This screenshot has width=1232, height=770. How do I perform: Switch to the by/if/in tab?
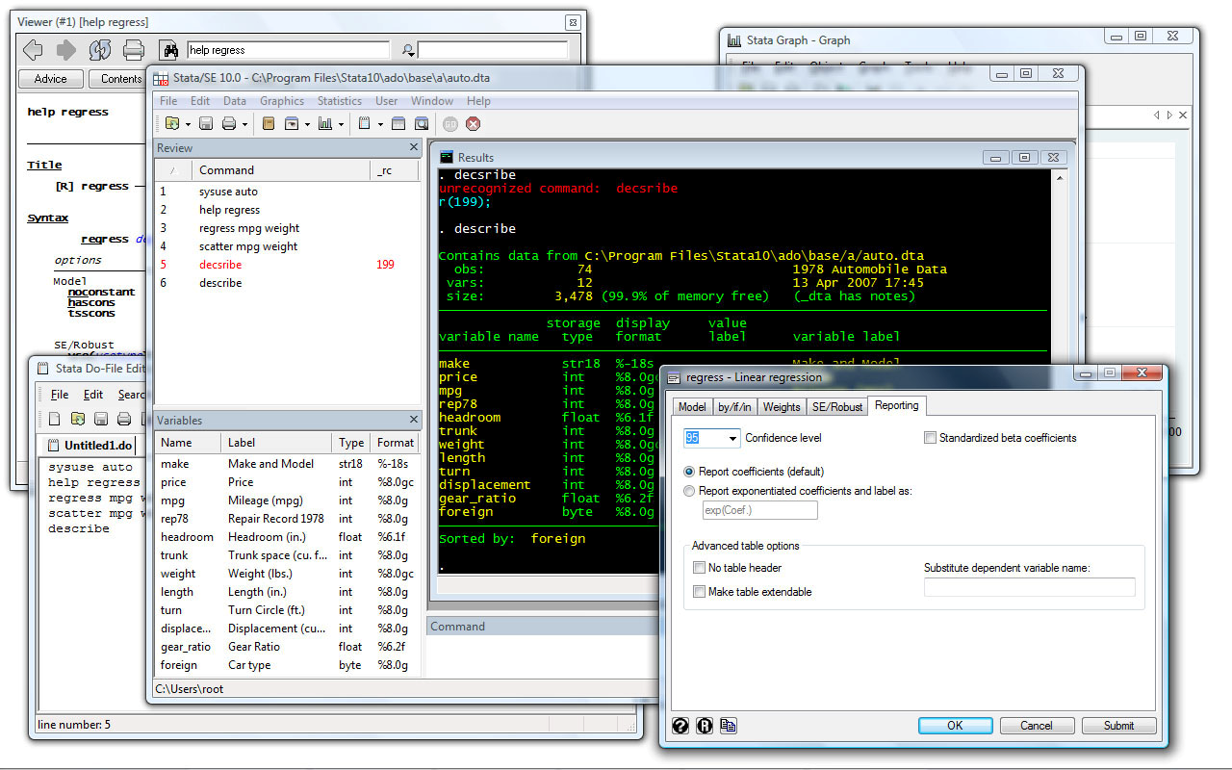(736, 407)
